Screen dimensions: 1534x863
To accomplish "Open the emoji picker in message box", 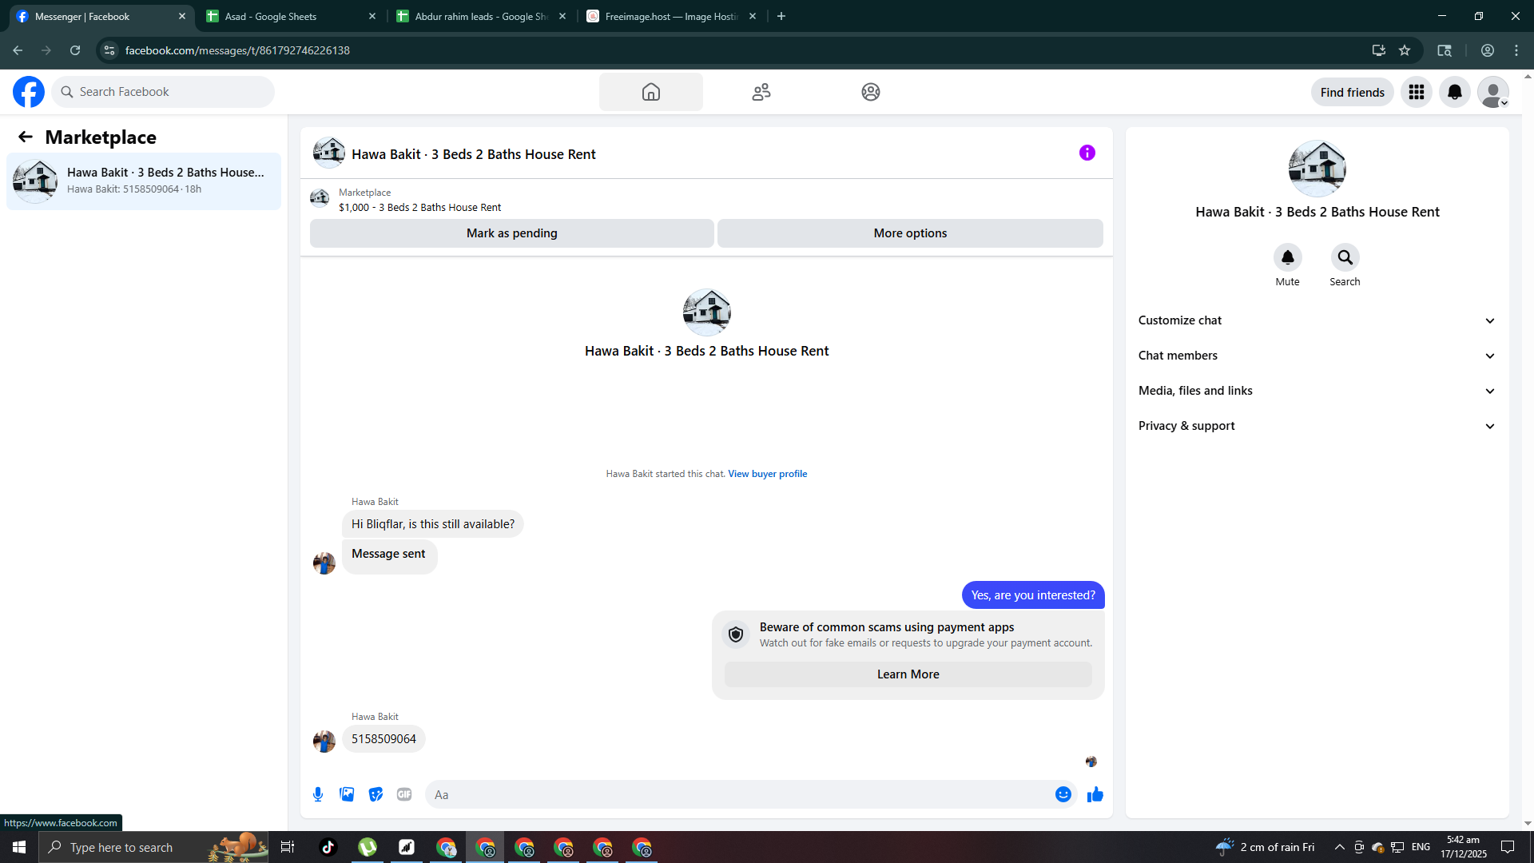I will 1063,794.
